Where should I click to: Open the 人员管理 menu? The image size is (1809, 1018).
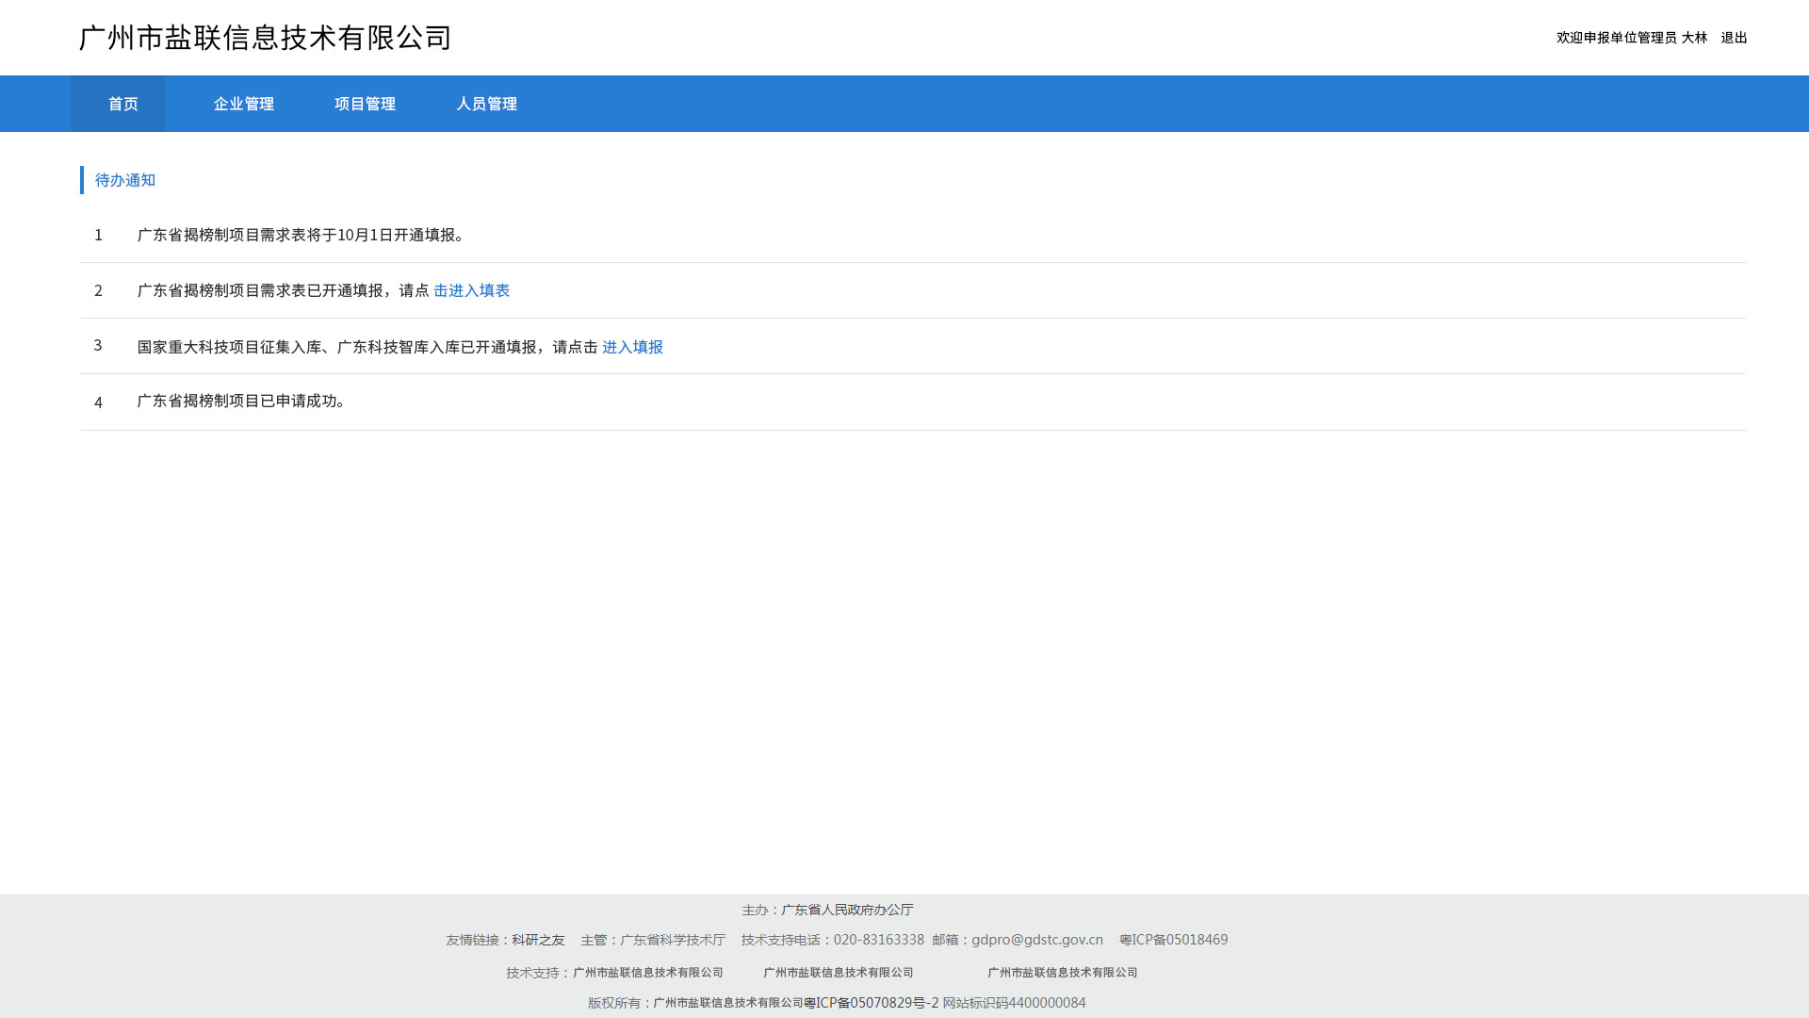tap(487, 104)
